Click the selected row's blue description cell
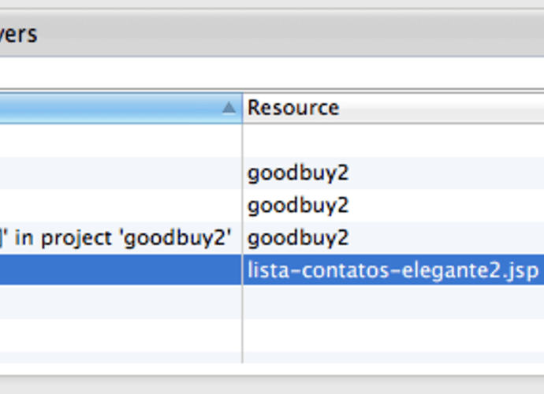 click(121, 269)
